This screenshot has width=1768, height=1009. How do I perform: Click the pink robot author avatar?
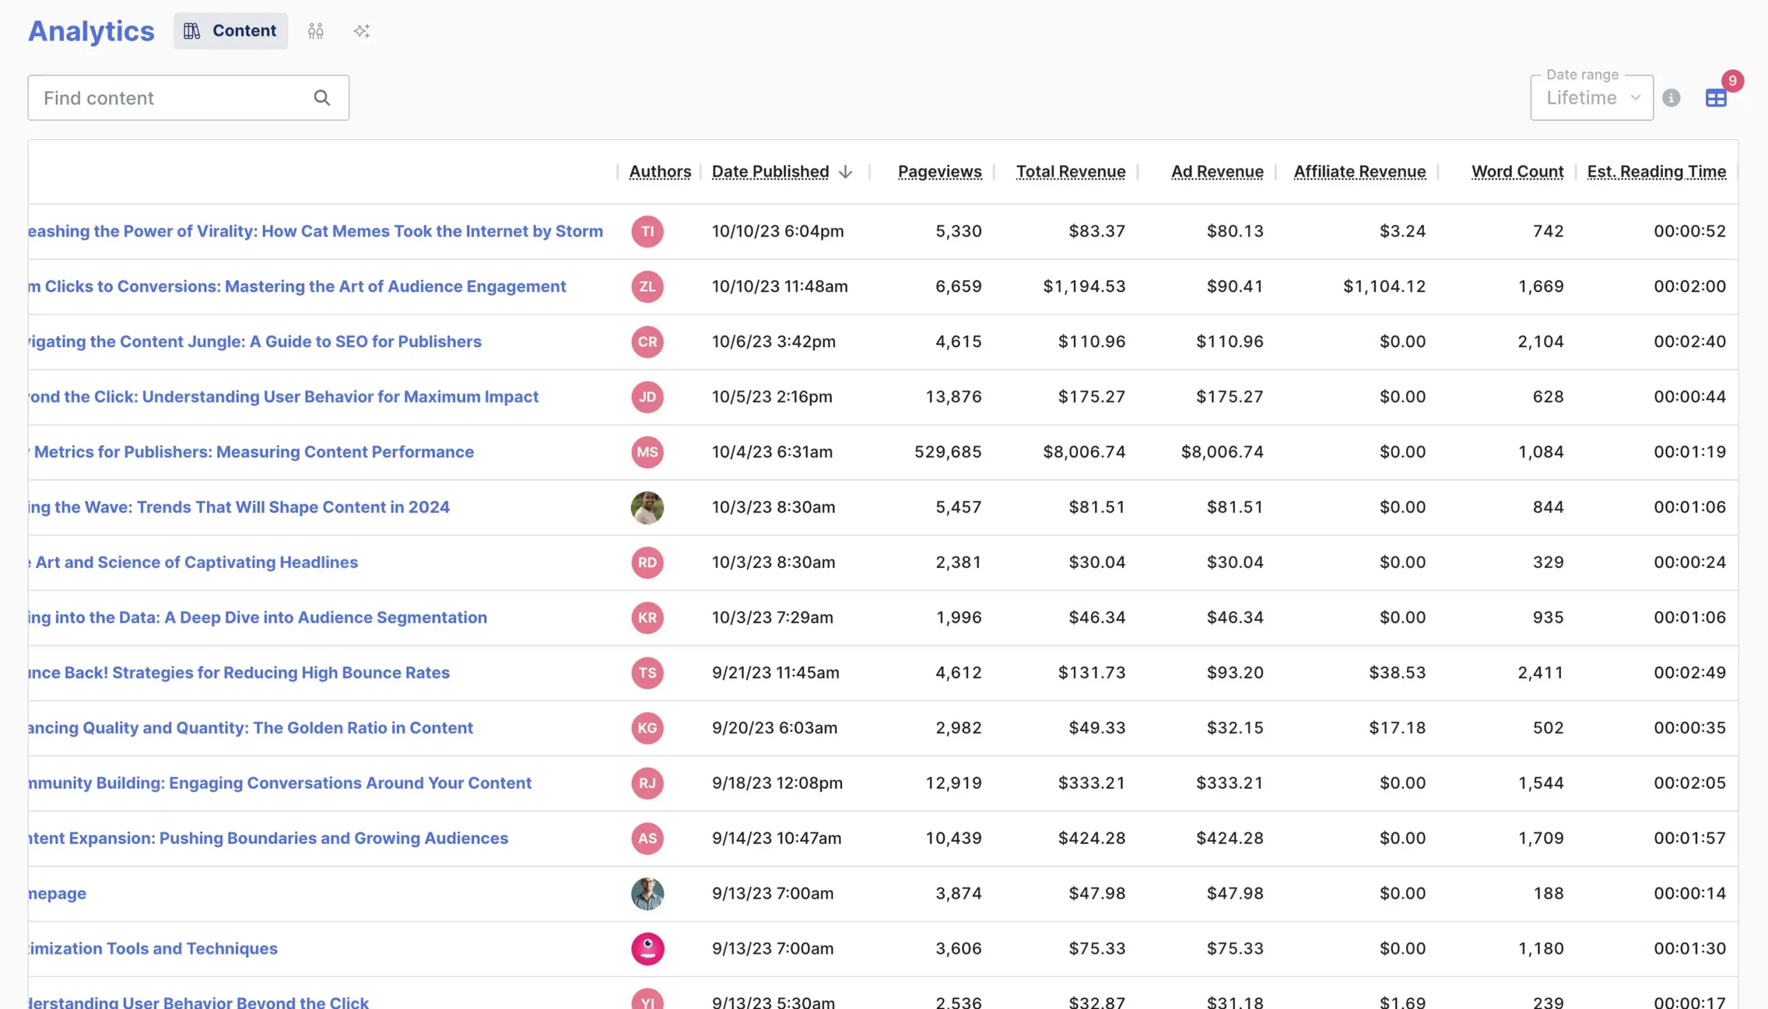pos(647,949)
